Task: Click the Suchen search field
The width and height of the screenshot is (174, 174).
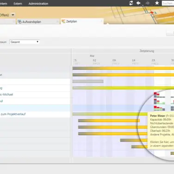Action: pos(168,3)
